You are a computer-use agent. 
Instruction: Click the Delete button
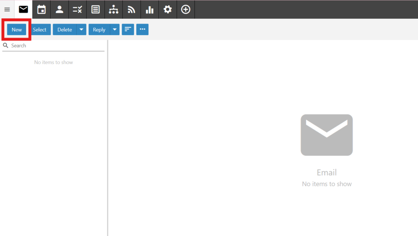click(x=64, y=29)
